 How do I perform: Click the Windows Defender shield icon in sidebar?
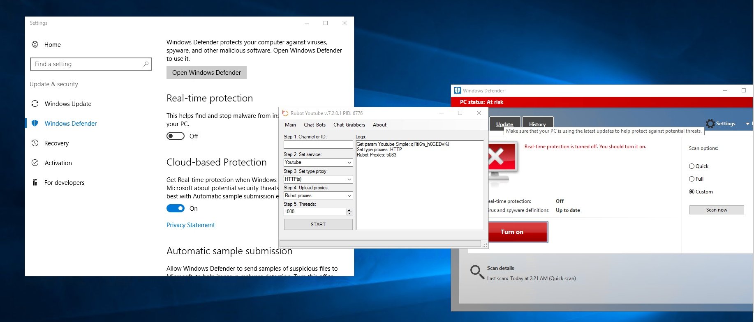[35, 123]
